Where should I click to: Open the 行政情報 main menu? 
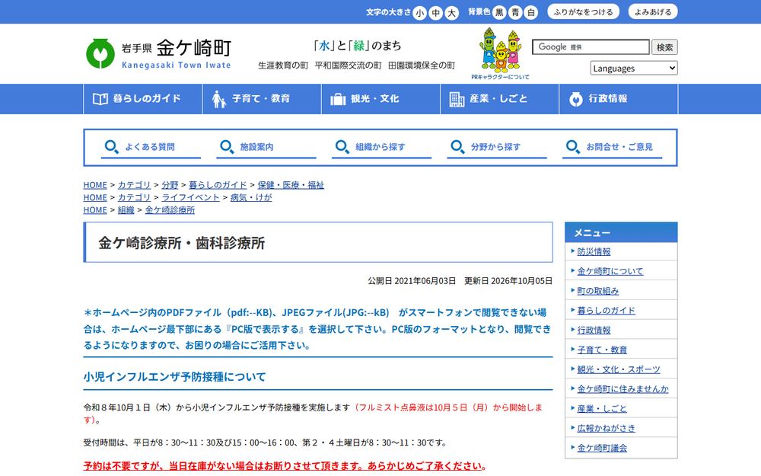618,99
